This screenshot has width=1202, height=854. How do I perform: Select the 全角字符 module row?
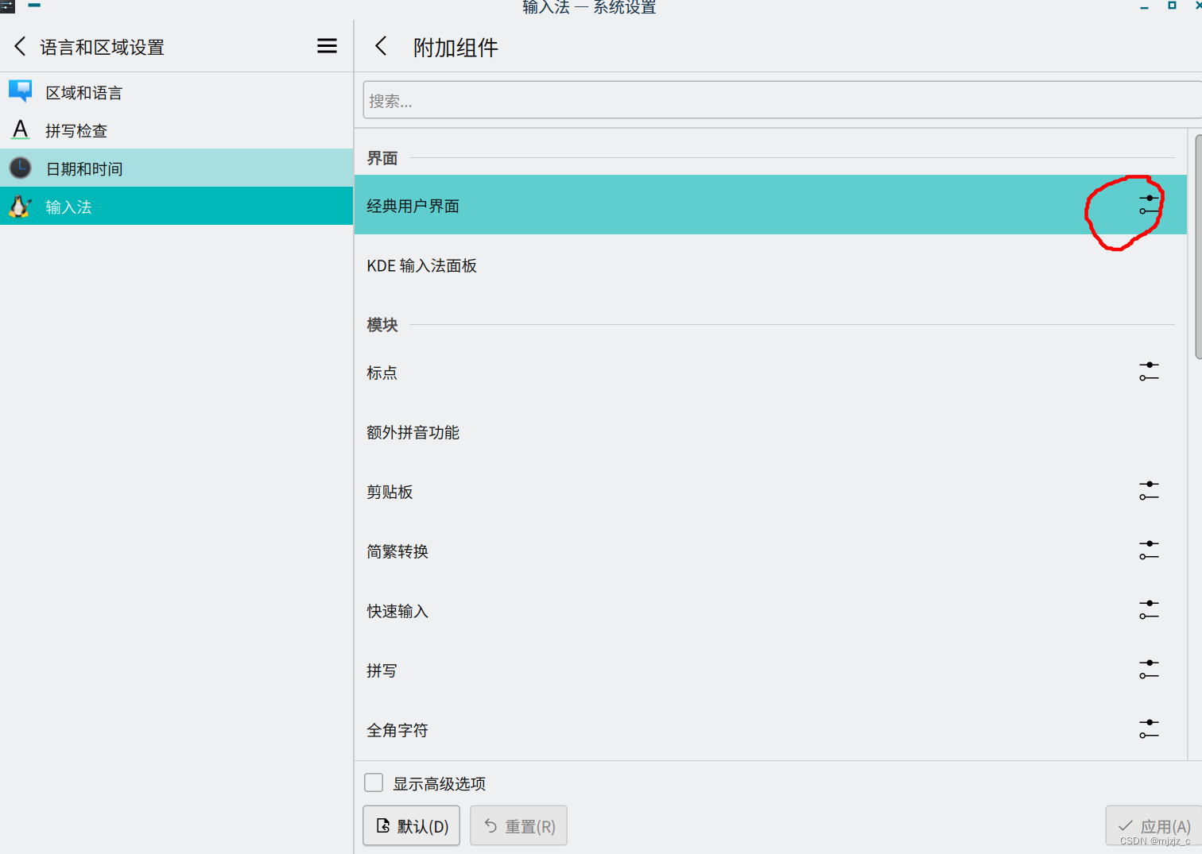point(770,729)
